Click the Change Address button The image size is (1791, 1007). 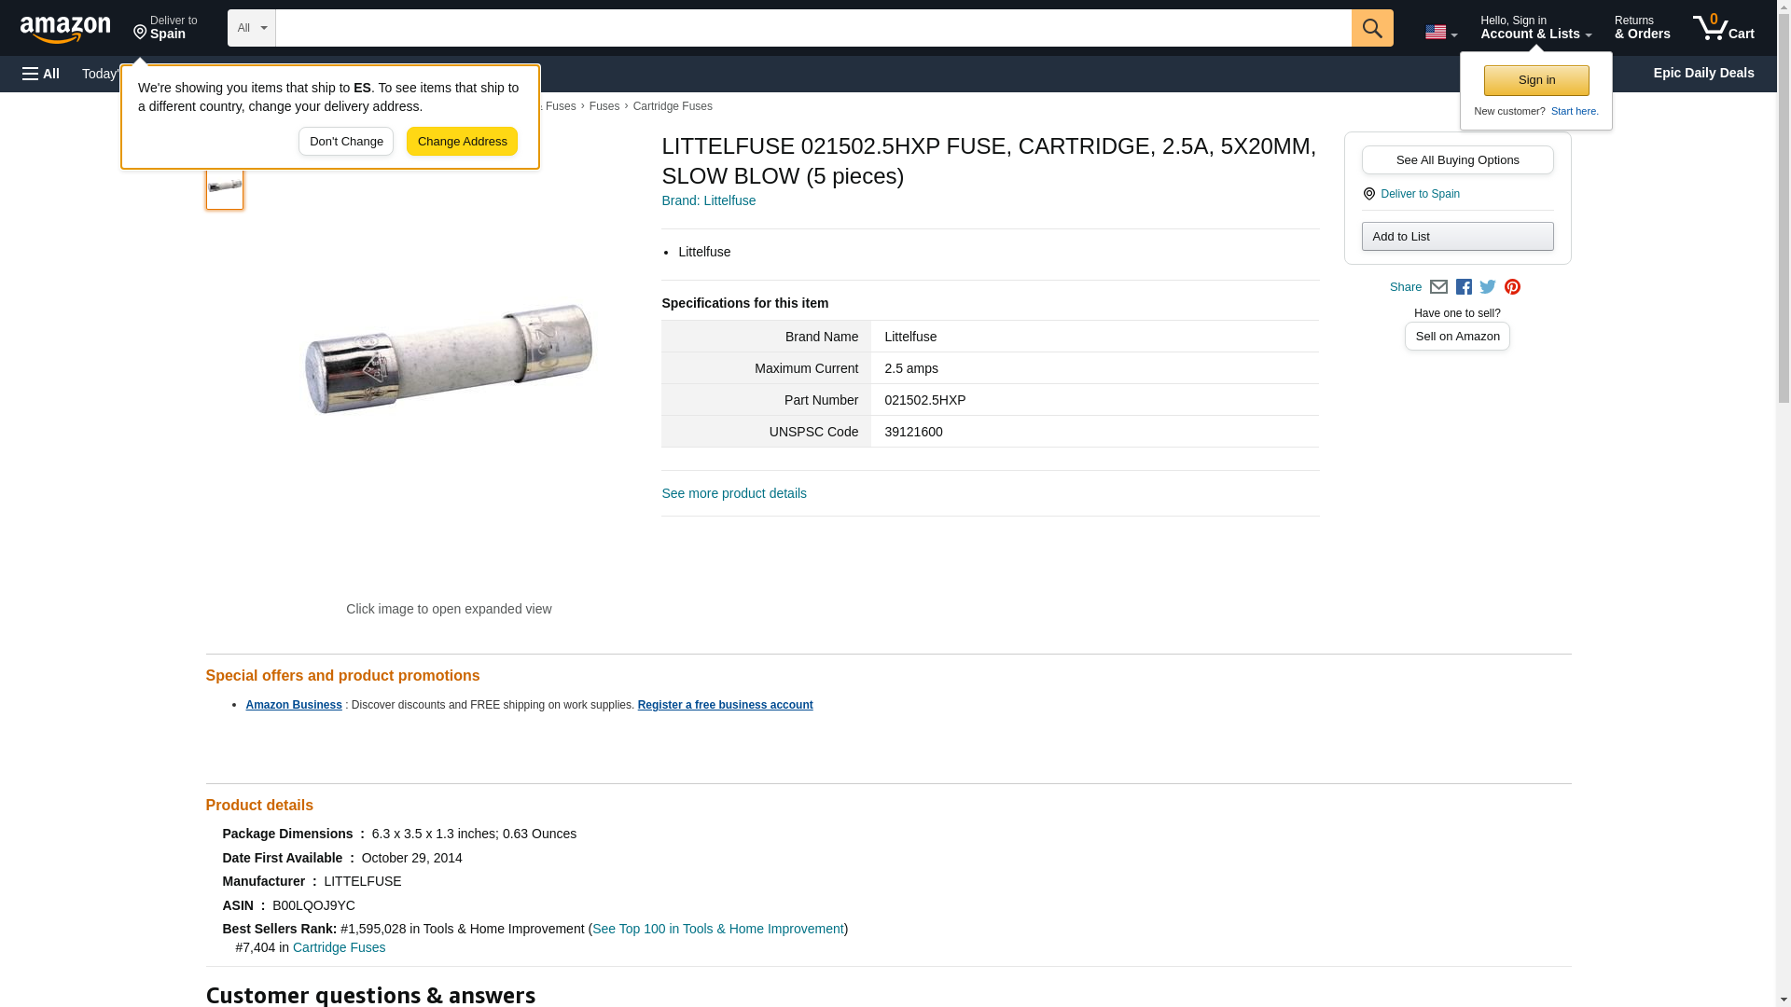click(462, 142)
